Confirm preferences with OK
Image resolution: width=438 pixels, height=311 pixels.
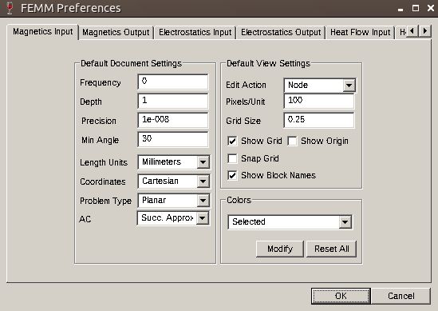(341, 296)
